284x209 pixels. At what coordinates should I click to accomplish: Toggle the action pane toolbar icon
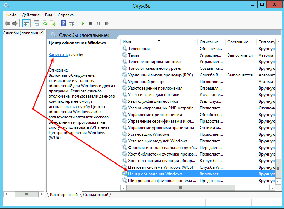72,23
